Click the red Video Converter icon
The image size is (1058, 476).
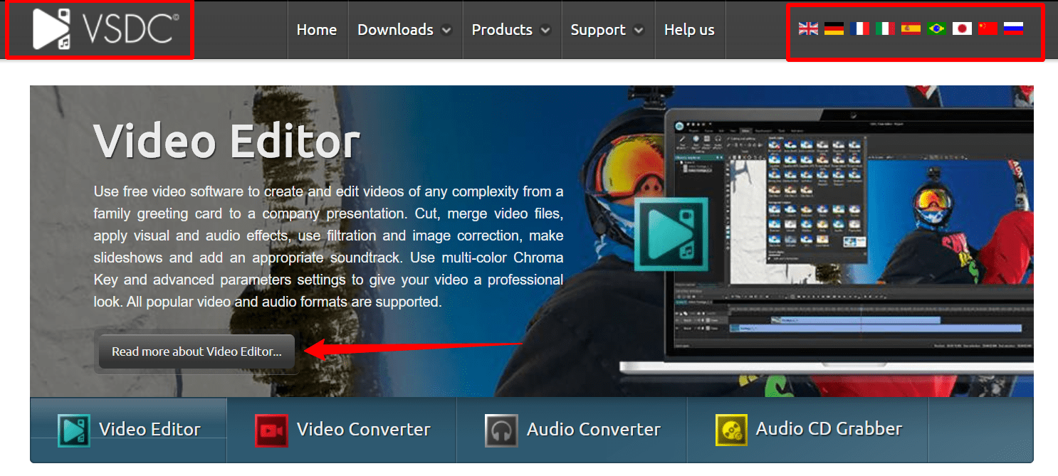pos(271,430)
